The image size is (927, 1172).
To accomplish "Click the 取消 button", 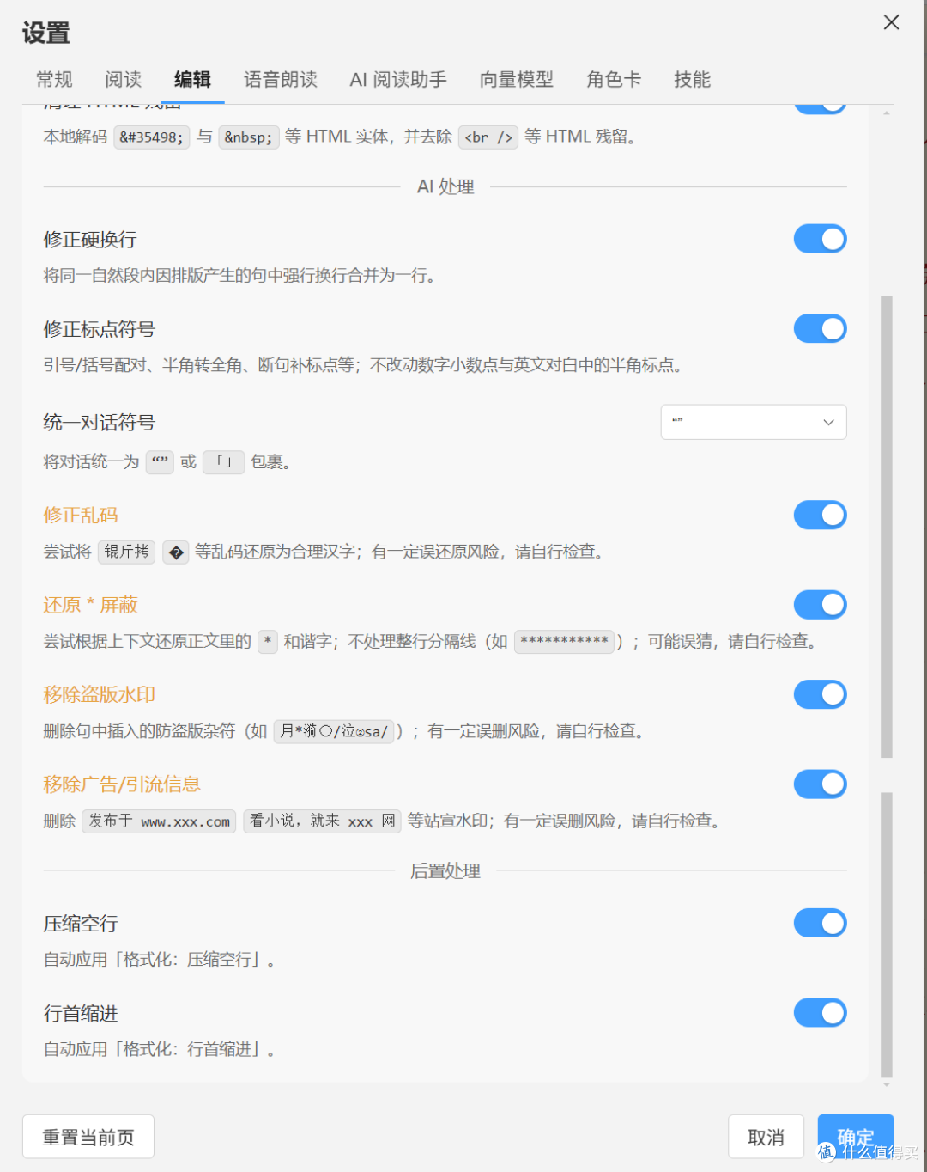I will (766, 1137).
